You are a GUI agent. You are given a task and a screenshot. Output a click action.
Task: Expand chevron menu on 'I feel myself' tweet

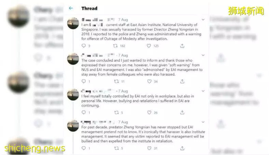[203, 91]
